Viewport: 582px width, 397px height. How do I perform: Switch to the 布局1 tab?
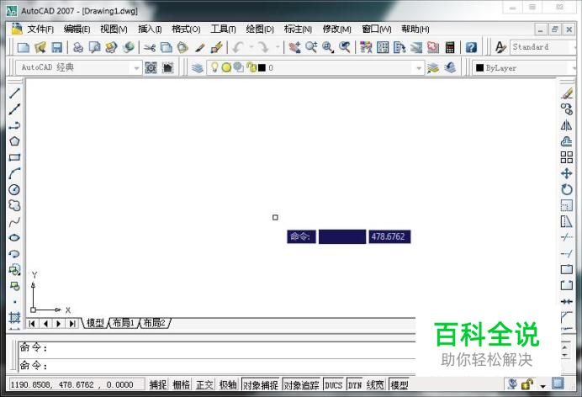[x=124, y=323]
